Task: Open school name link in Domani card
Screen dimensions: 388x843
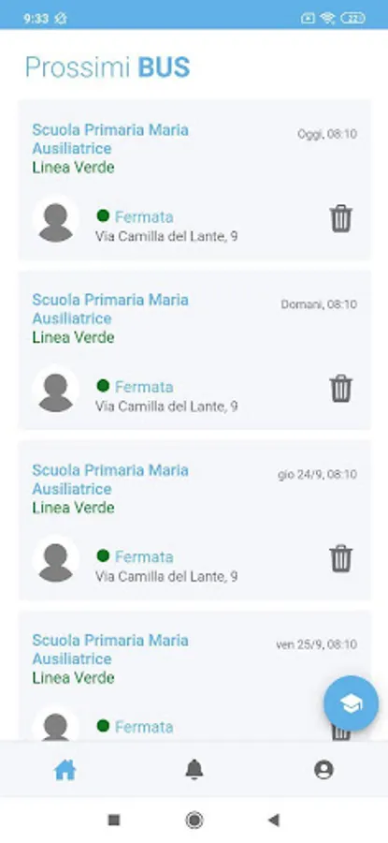Action: click(110, 308)
